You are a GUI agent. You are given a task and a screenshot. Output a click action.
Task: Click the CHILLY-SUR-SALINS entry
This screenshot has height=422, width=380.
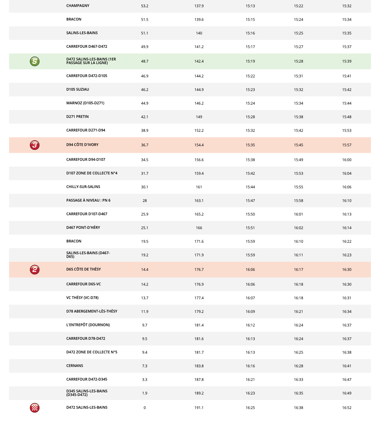click(x=83, y=187)
